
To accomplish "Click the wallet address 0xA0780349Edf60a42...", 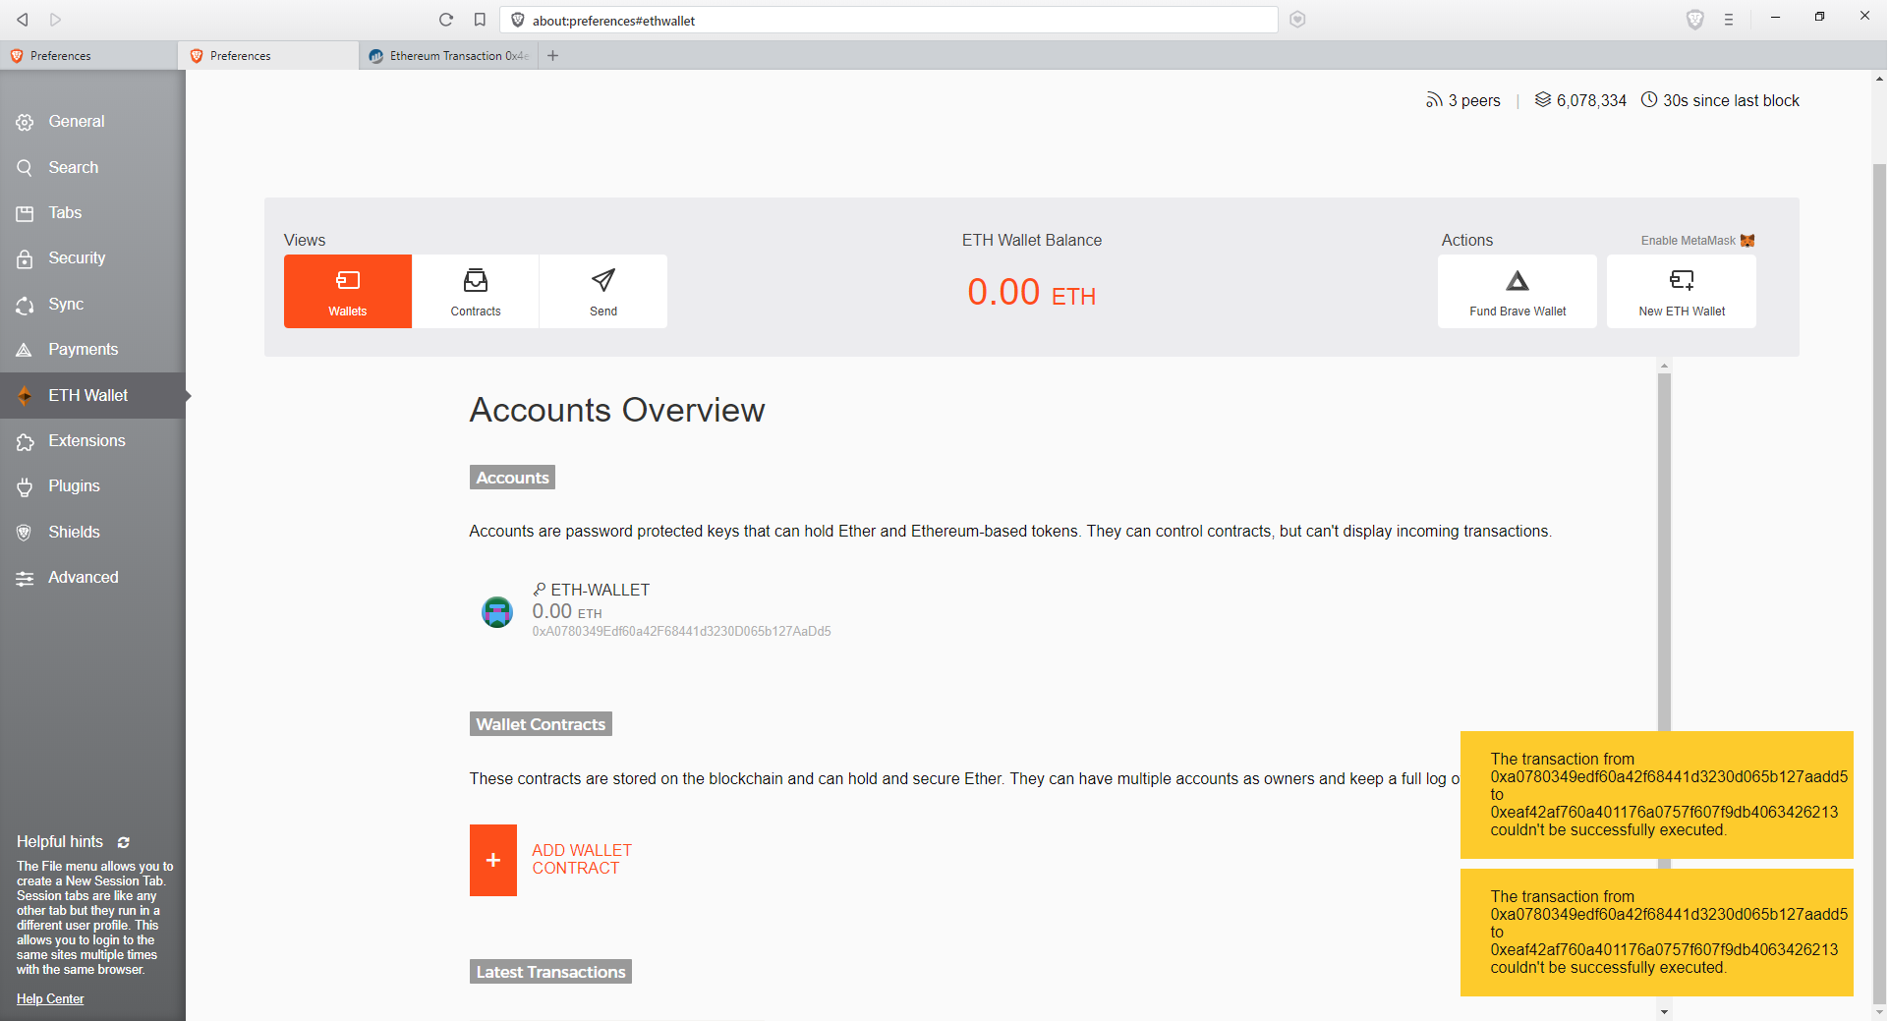I will pyautogui.click(x=681, y=632).
